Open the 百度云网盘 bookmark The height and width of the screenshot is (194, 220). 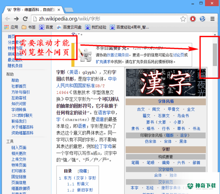pyautogui.click(x=69, y=27)
